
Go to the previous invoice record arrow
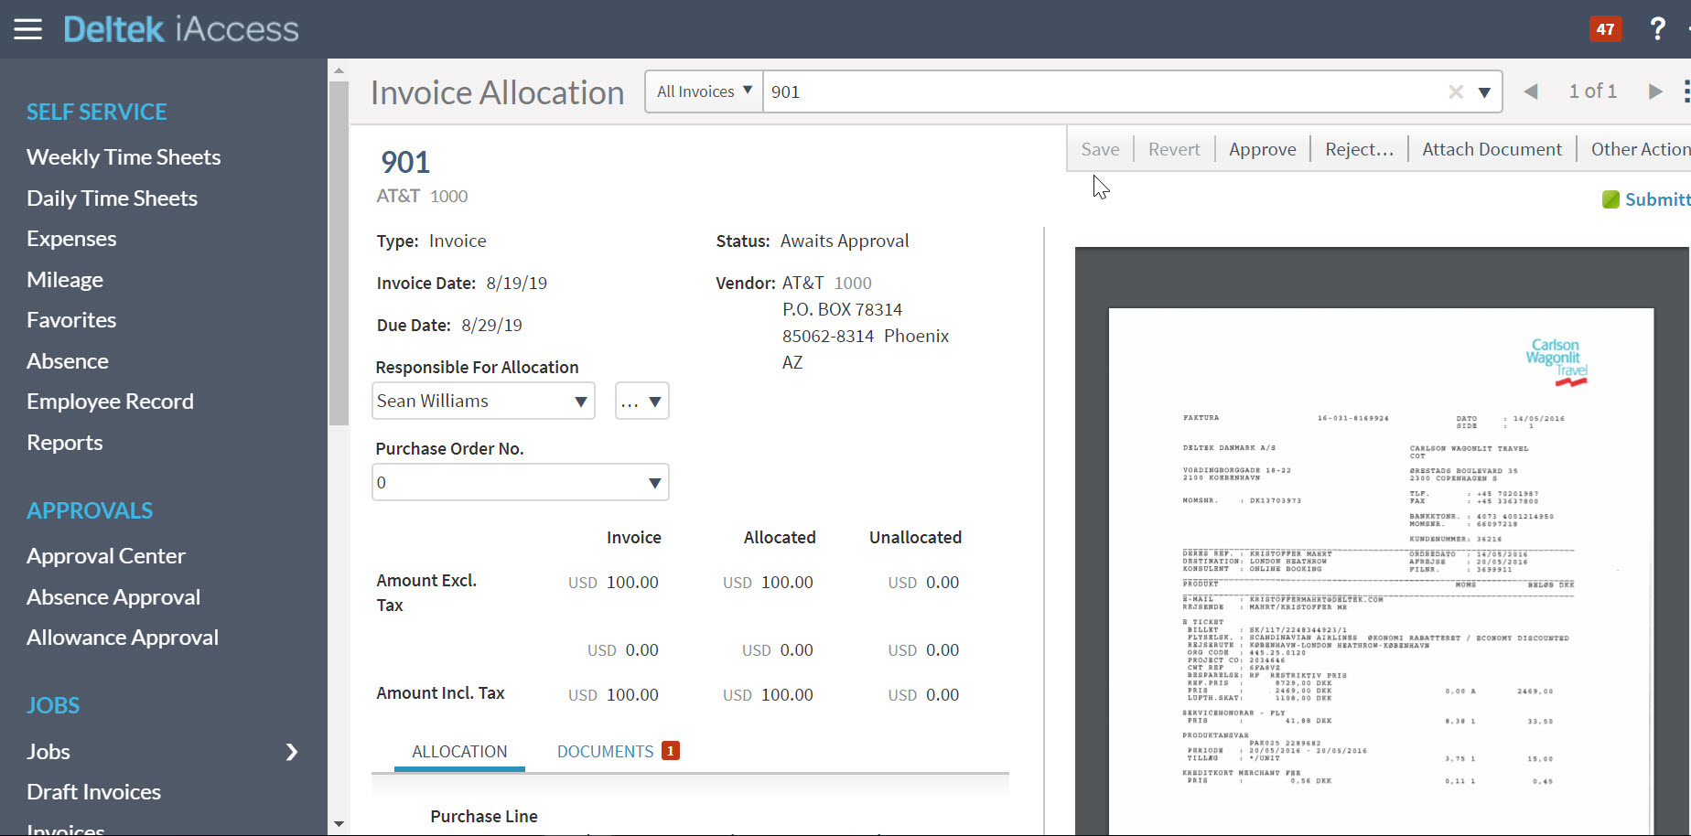pos(1531,91)
